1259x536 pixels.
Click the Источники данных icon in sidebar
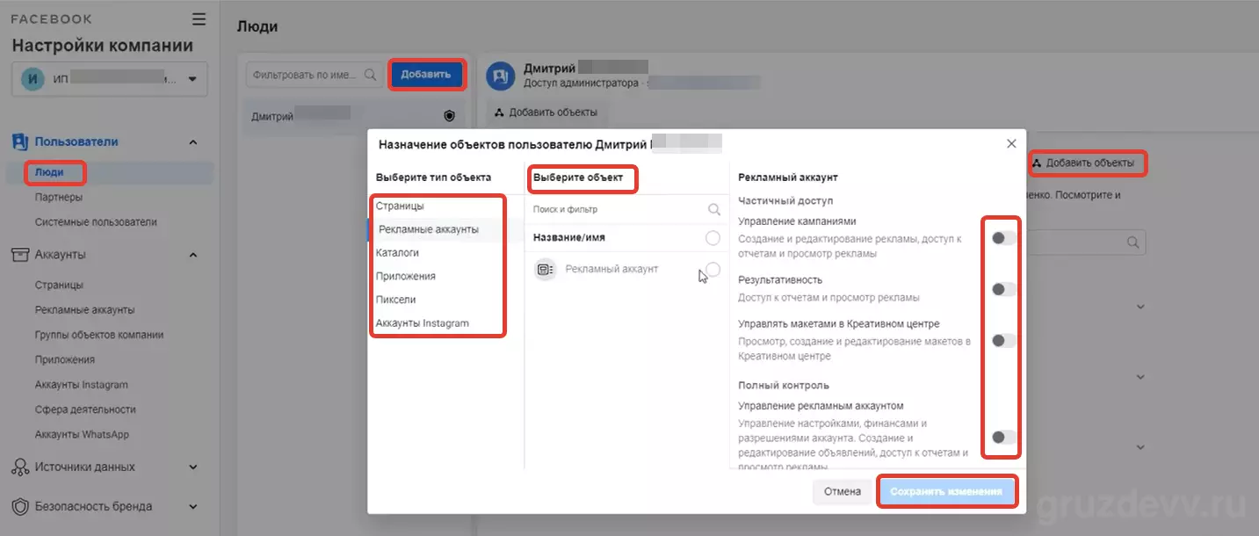point(21,467)
